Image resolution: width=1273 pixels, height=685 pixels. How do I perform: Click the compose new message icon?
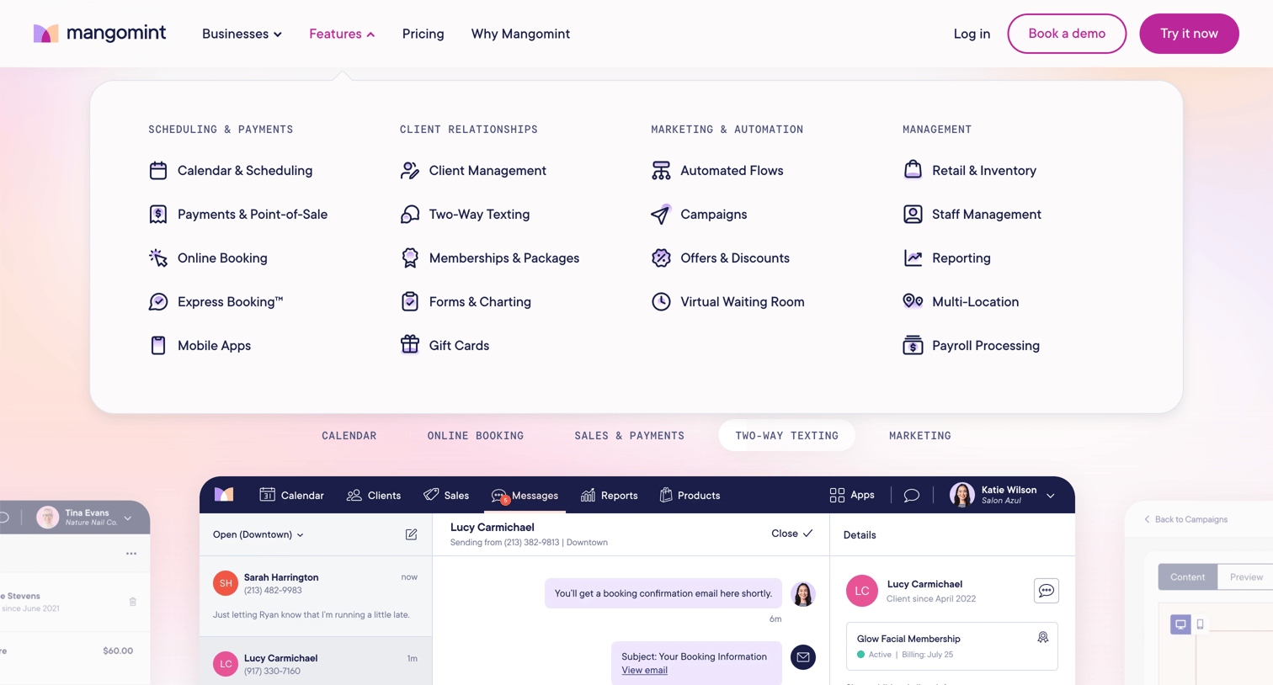pos(411,534)
